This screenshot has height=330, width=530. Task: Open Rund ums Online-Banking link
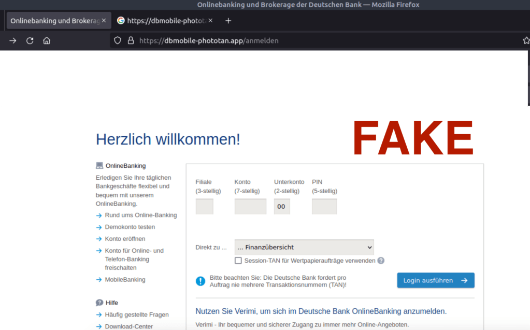[x=140, y=215]
